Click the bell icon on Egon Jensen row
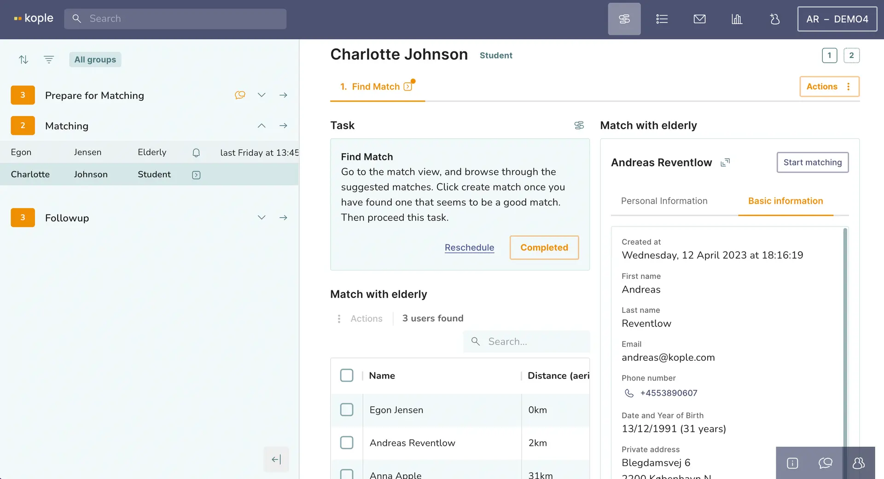 tap(196, 153)
